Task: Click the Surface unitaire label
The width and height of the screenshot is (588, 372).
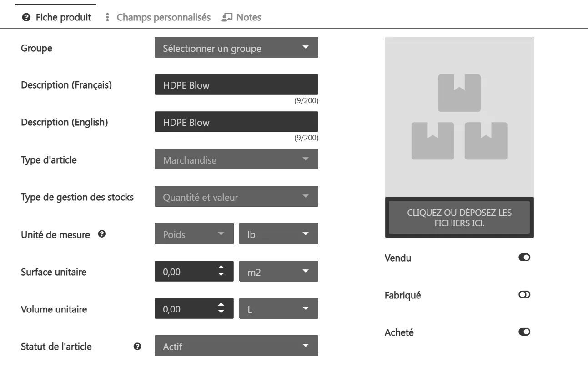Action: pos(54,272)
